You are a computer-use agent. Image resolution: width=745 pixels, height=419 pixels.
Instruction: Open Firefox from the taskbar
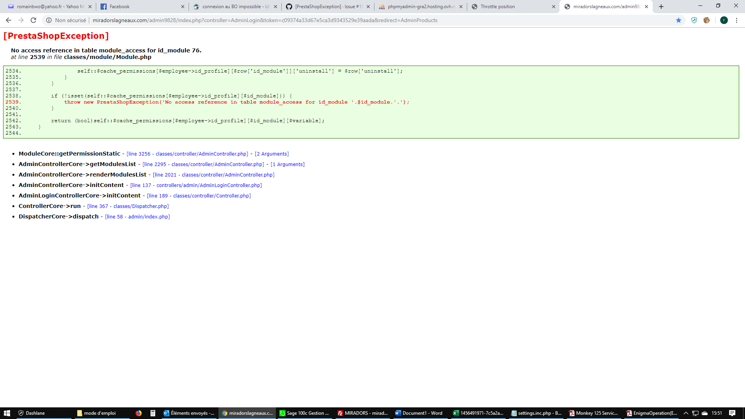click(139, 413)
